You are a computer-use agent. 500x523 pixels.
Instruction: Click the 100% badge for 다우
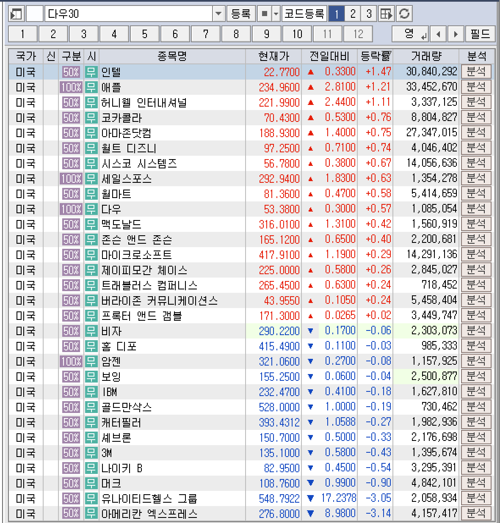(x=71, y=209)
